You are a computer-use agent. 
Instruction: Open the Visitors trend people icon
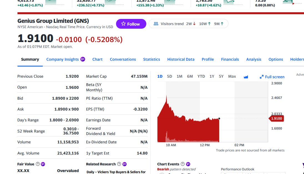(156, 24)
